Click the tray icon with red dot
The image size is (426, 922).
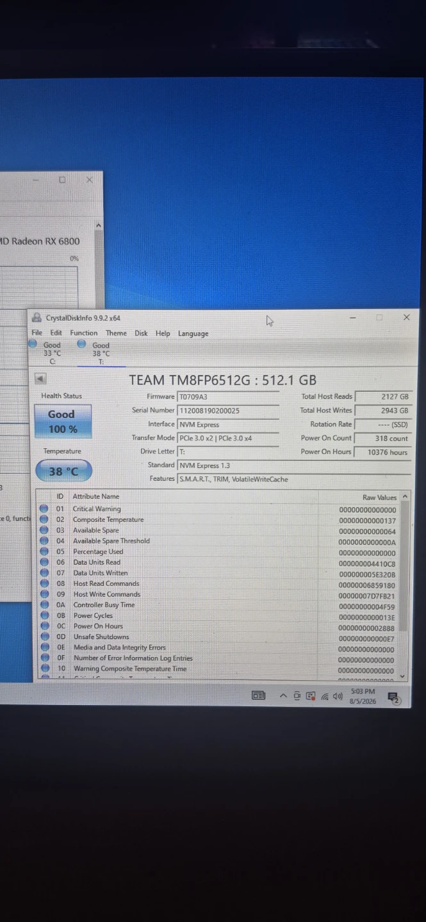click(x=311, y=696)
